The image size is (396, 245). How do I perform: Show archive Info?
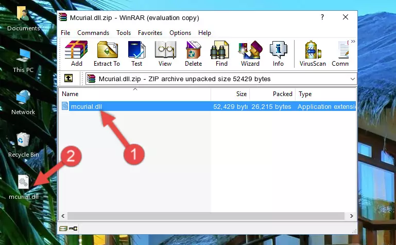coord(278,53)
